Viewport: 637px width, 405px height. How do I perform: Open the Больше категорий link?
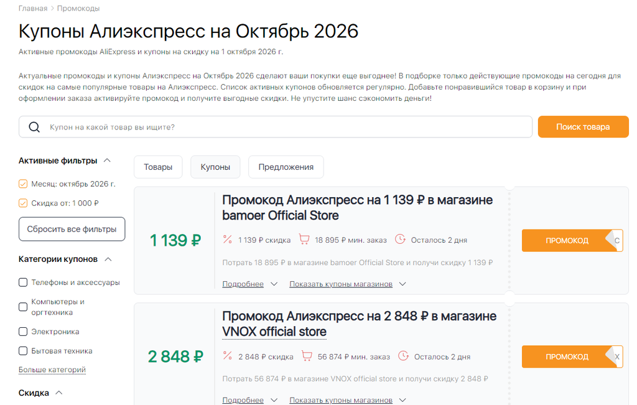(x=52, y=370)
